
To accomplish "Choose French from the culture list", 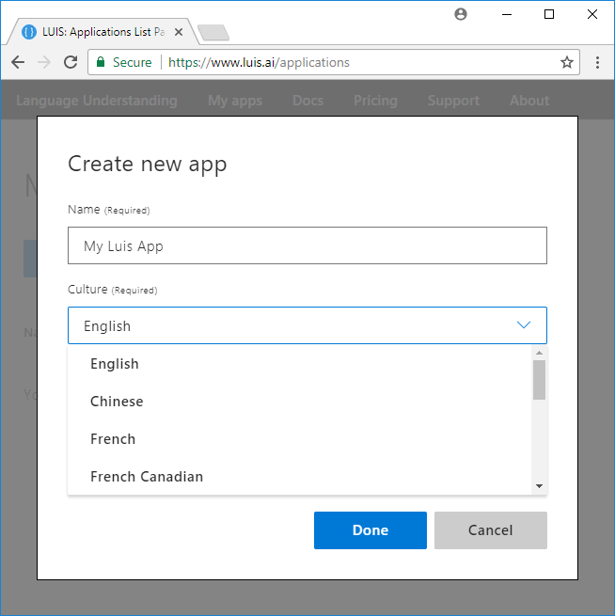I will [300, 439].
